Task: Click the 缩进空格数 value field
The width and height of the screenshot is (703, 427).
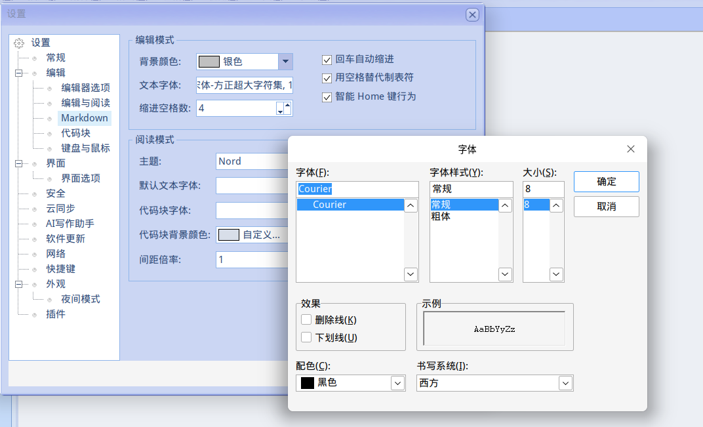Action: pyautogui.click(x=236, y=108)
